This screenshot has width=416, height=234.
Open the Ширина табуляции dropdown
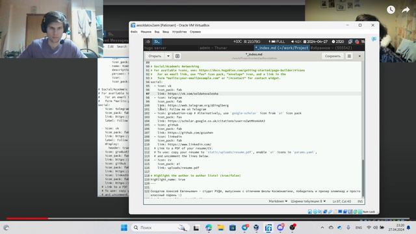click(308, 201)
